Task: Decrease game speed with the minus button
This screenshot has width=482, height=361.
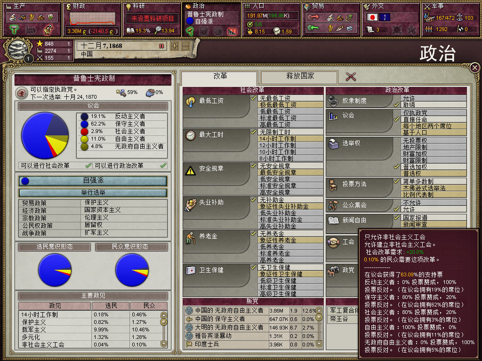Action: pos(185,46)
